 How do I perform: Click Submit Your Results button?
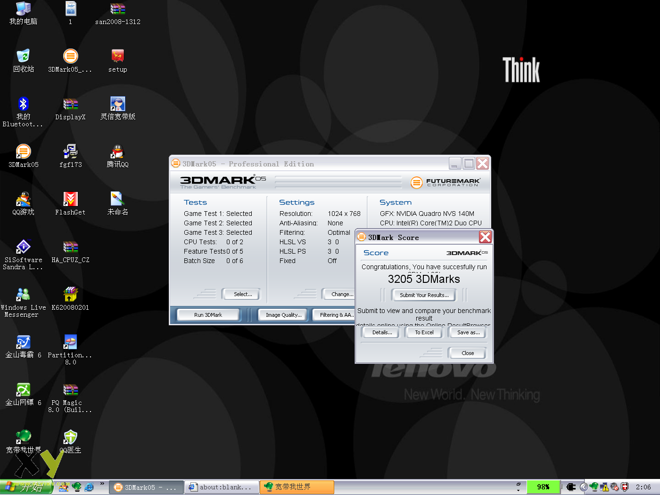(424, 295)
